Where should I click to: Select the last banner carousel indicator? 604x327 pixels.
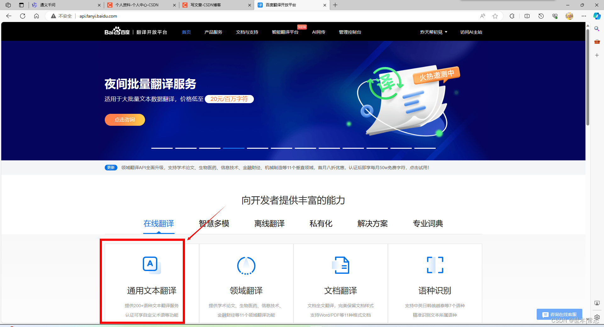click(x=425, y=148)
